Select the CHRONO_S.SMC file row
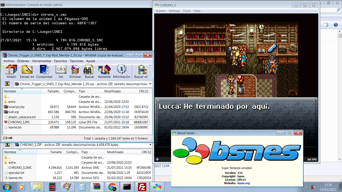 point(77,168)
